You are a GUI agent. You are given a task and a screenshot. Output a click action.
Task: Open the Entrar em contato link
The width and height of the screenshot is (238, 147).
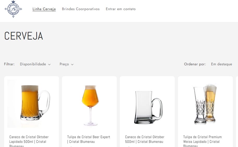click(121, 9)
